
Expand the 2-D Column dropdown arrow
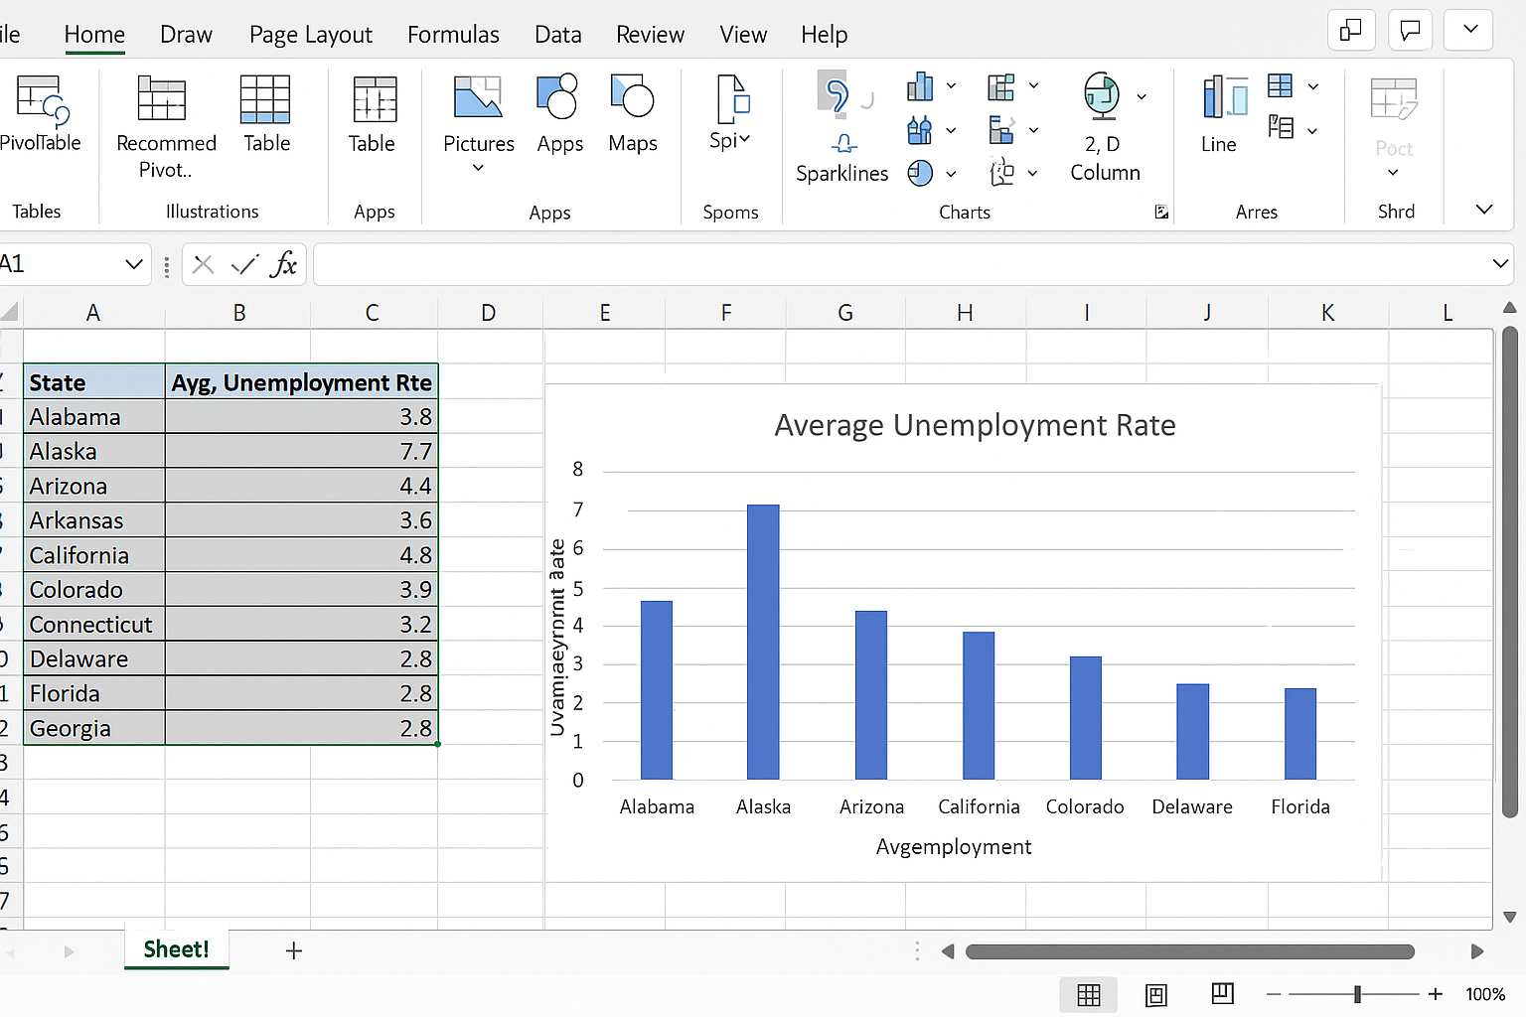pos(1142,96)
